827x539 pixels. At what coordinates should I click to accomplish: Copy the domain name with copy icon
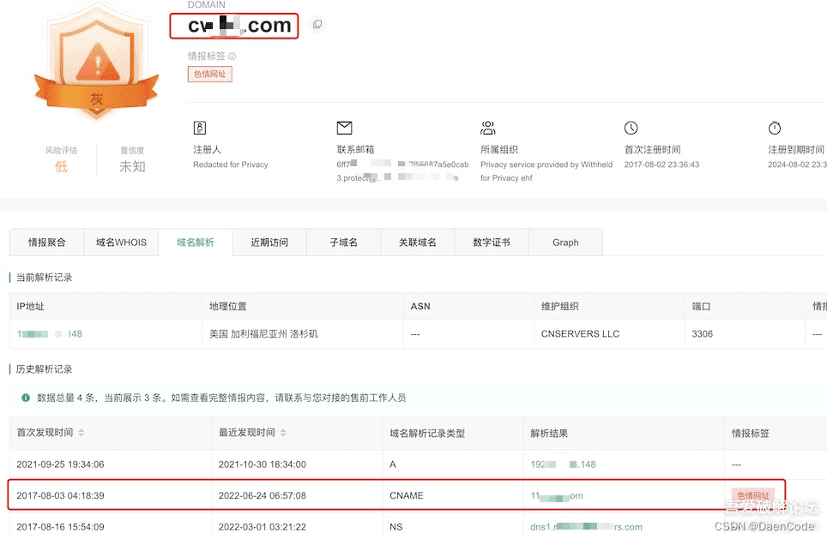point(317,24)
